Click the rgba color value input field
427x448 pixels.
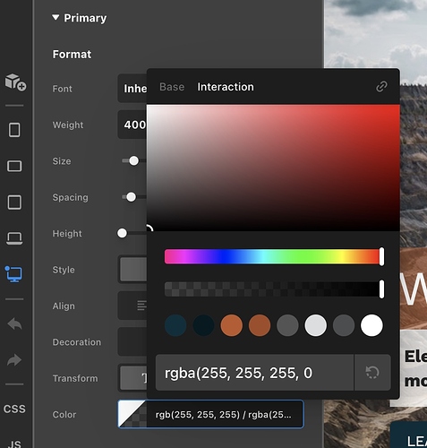tap(254, 373)
